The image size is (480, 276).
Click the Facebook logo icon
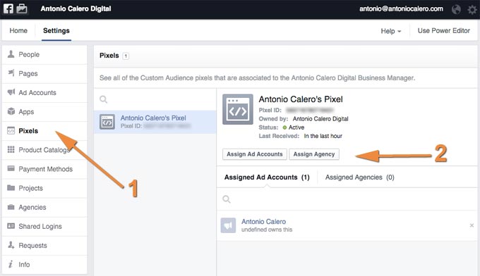8,8
